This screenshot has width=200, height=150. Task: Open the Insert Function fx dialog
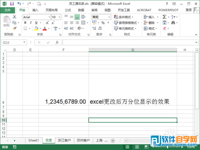[x=57, y=42]
